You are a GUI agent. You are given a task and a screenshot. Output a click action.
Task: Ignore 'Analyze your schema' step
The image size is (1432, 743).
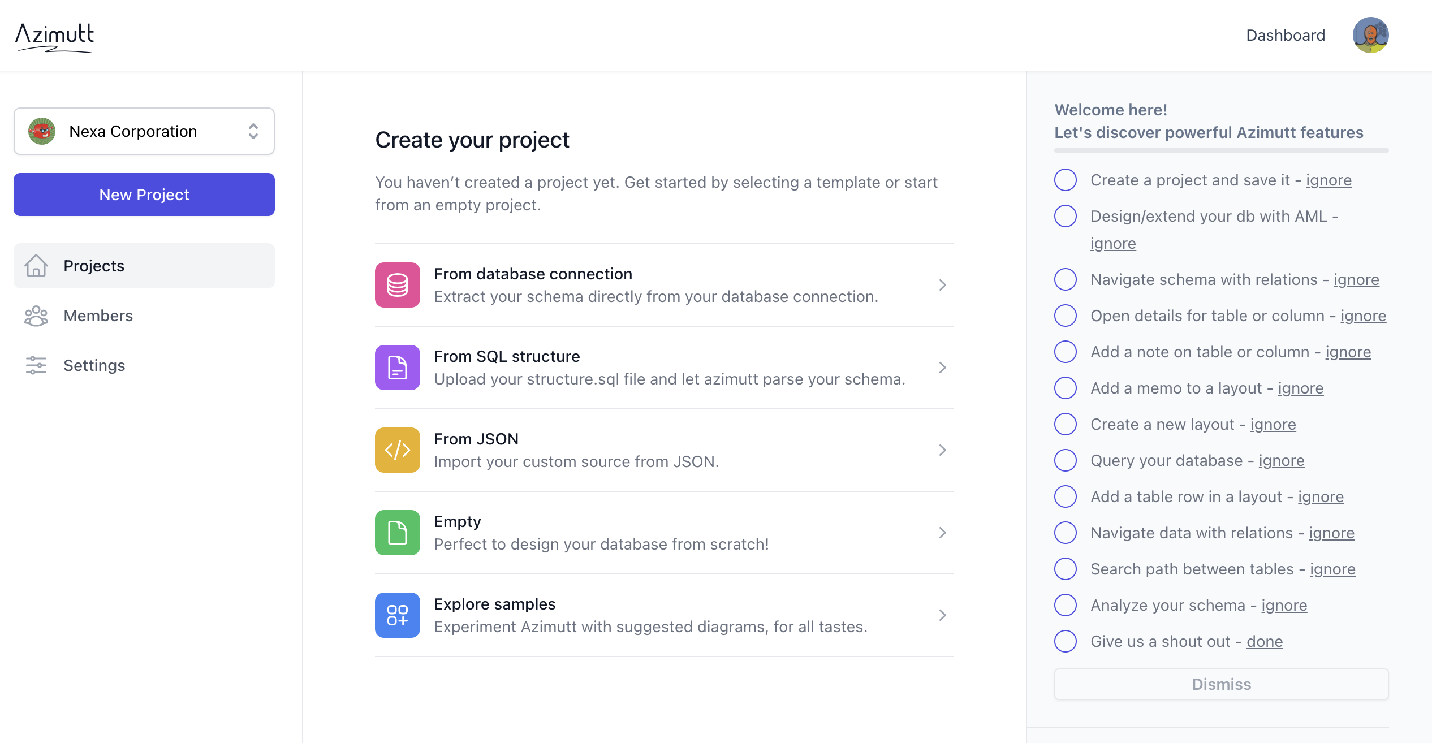click(1284, 606)
